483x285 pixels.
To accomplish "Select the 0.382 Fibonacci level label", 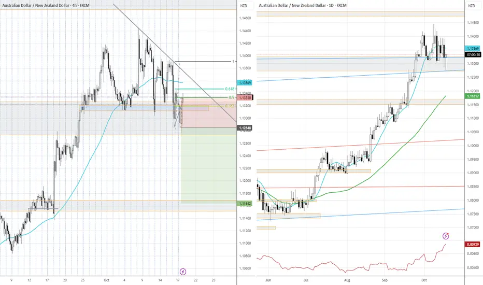I will pos(230,106).
